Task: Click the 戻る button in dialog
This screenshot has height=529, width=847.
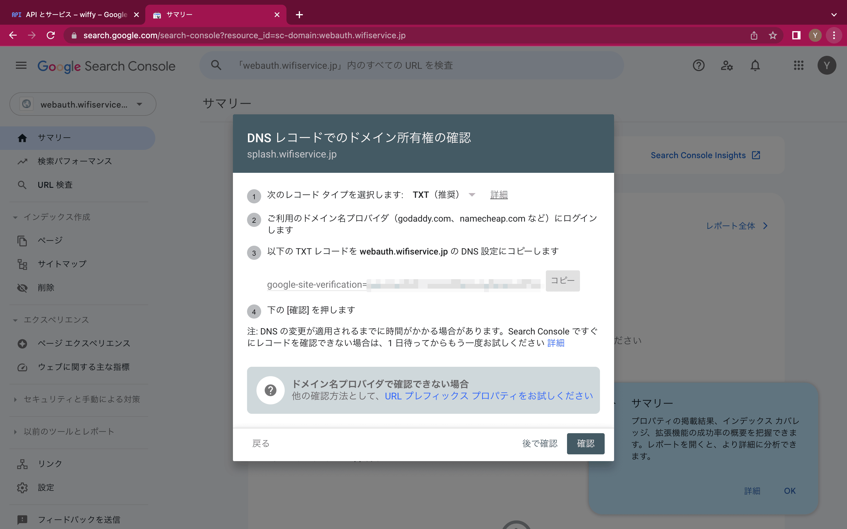Action: point(261,444)
